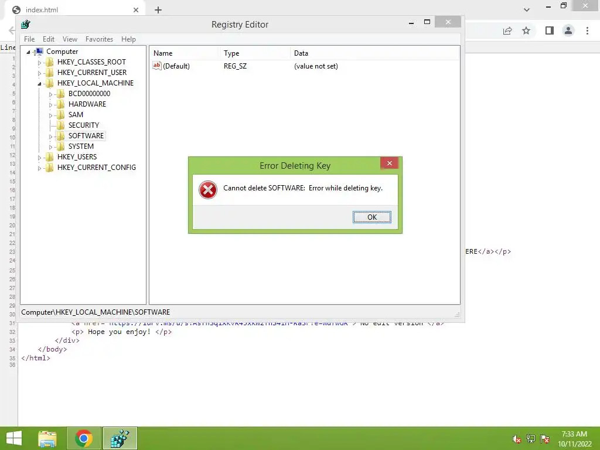Click HKEY_LOCAL_MACHINE folder icon
Viewport: 600px width, 450px height.
point(49,83)
